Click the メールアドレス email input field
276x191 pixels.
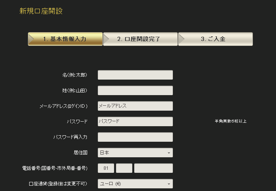pyautogui.click(x=135, y=106)
